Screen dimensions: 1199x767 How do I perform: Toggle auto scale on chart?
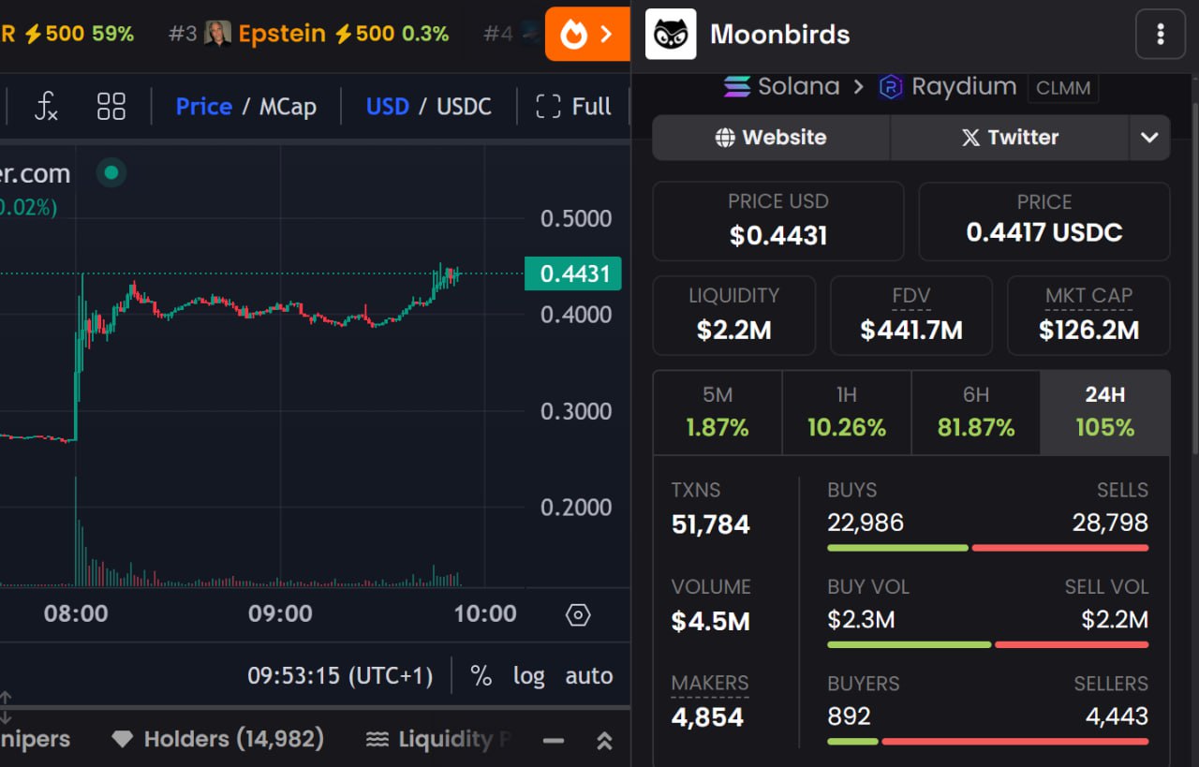click(x=588, y=676)
